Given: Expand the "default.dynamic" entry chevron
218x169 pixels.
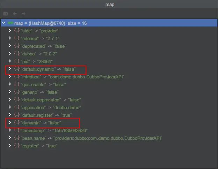Looking at the screenshot, I should pyautogui.click(x=10, y=69).
